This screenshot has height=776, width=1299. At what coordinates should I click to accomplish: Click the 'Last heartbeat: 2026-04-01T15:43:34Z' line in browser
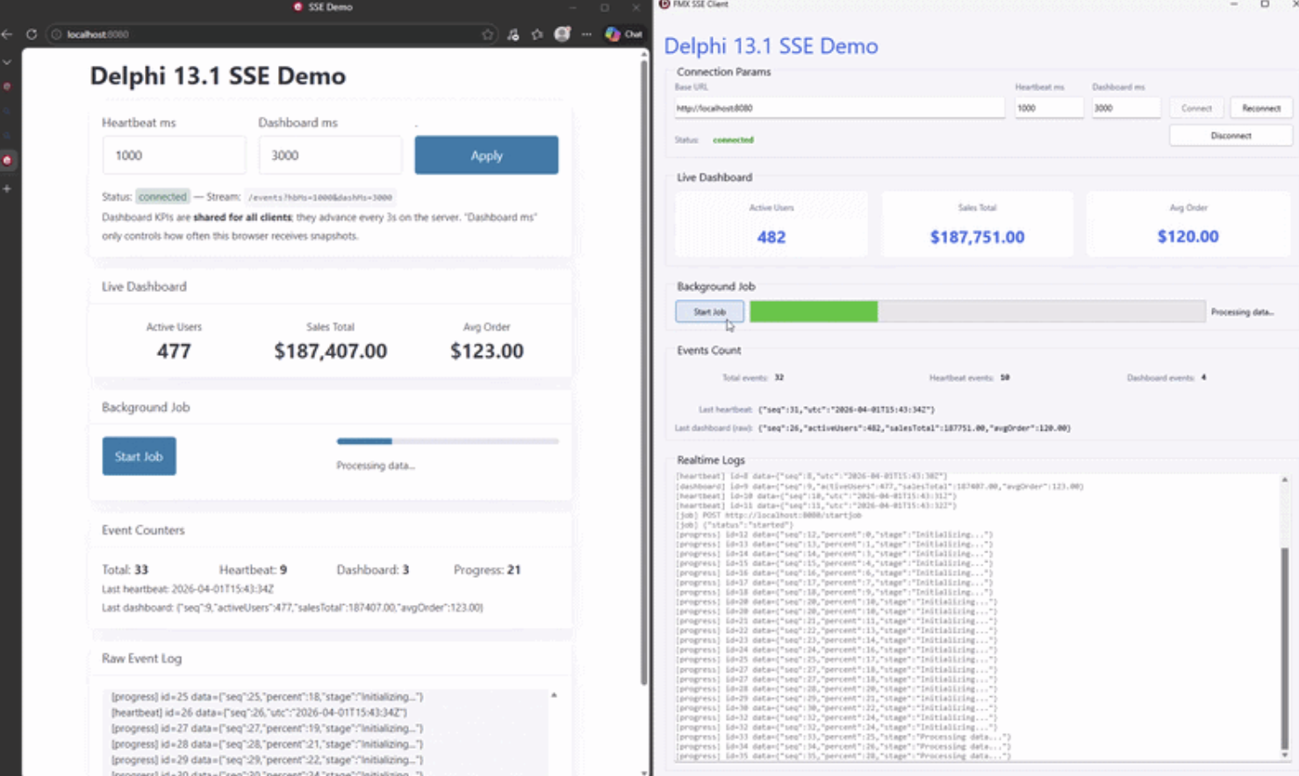(x=188, y=589)
